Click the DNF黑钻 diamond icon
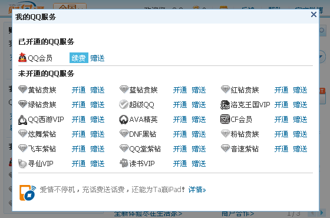The width and height of the screenshot is (330, 218). pyautogui.click(x=124, y=134)
